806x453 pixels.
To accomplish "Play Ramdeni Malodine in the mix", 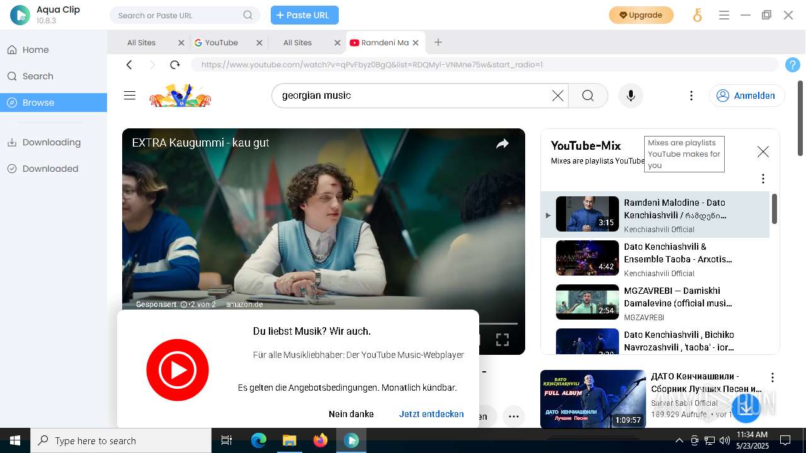I will (x=655, y=215).
